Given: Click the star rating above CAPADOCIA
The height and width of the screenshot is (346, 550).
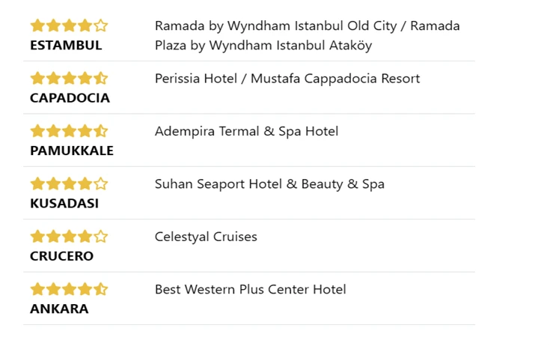Looking at the screenshot, I should click(x=69, y=79).
